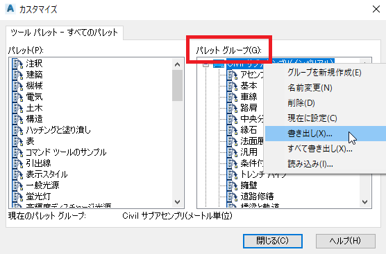The image size is (386, 254).
Task: Select the 引出線 palette in the list
Action: coord(39,163)
